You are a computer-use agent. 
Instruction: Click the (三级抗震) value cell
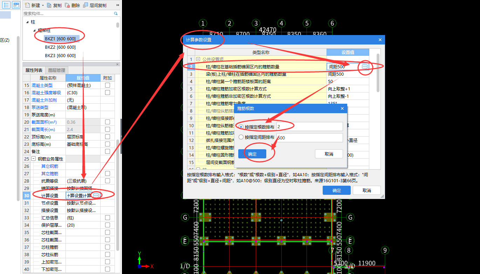pos(83,181)
